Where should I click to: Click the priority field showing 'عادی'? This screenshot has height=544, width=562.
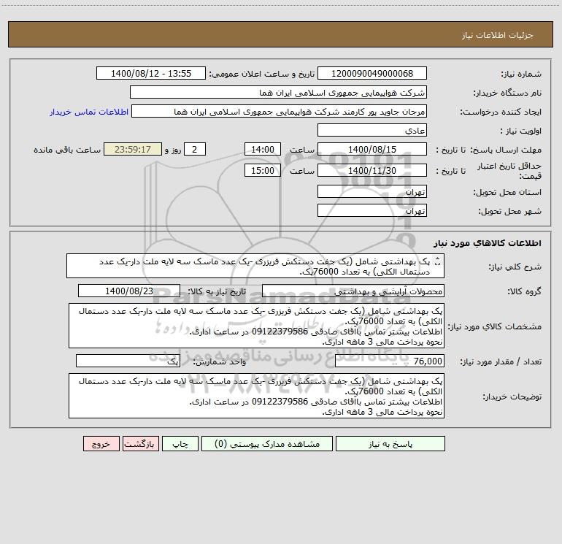pos(372,131)
